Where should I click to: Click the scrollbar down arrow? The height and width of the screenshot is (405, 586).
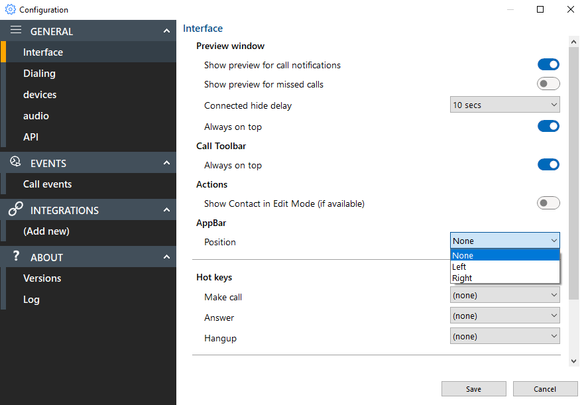[573, 361]
